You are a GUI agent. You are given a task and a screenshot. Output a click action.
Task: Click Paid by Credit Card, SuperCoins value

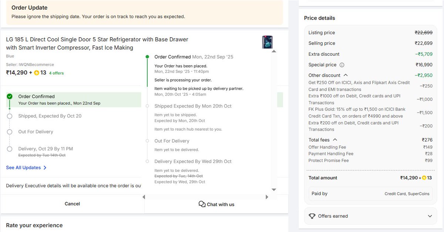(407, 194)
